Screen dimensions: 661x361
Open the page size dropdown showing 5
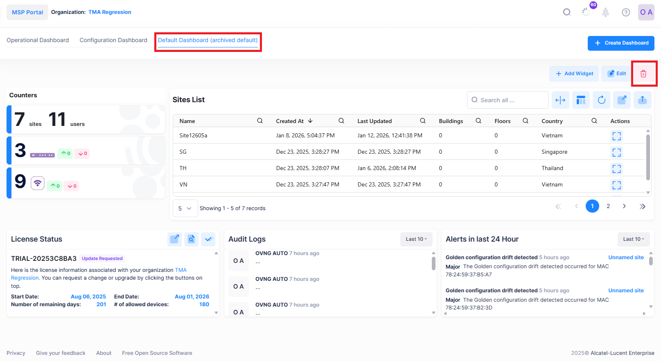(185, 209)
